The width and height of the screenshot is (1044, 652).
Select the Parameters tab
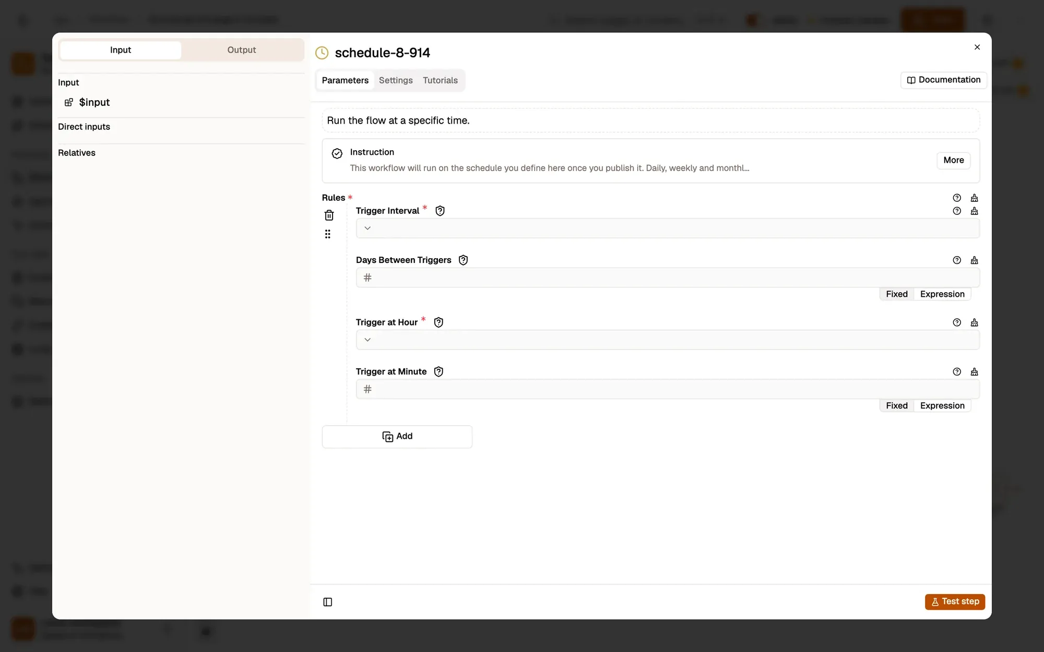[345, 80]
